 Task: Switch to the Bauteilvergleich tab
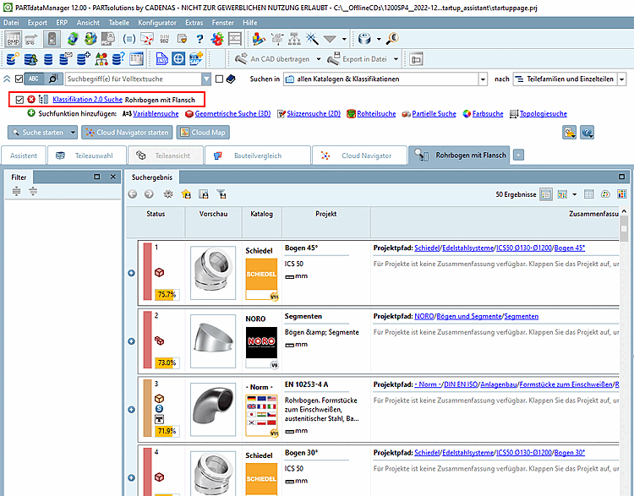click(258, 155)
